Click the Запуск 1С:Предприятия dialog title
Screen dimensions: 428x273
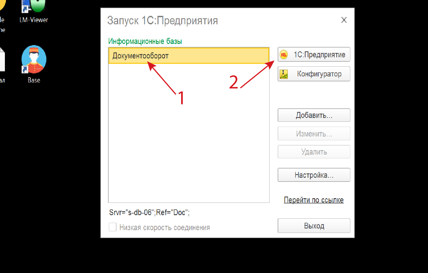[x=163, y=20]
